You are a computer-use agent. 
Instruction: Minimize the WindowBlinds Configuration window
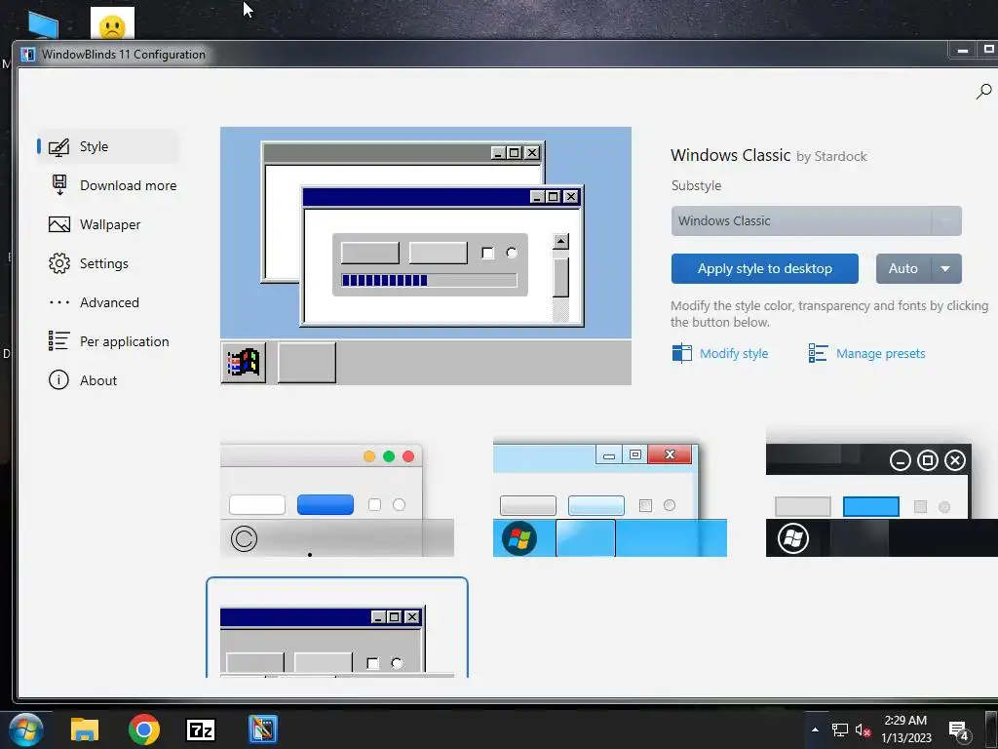(963, 50)
